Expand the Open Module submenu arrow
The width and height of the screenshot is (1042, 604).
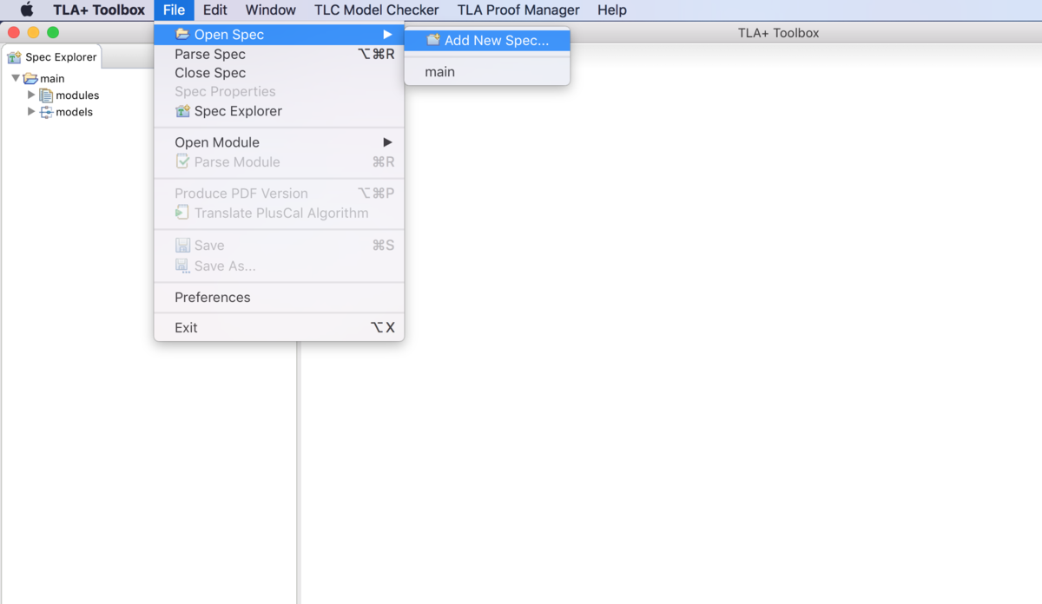point(387,142)
